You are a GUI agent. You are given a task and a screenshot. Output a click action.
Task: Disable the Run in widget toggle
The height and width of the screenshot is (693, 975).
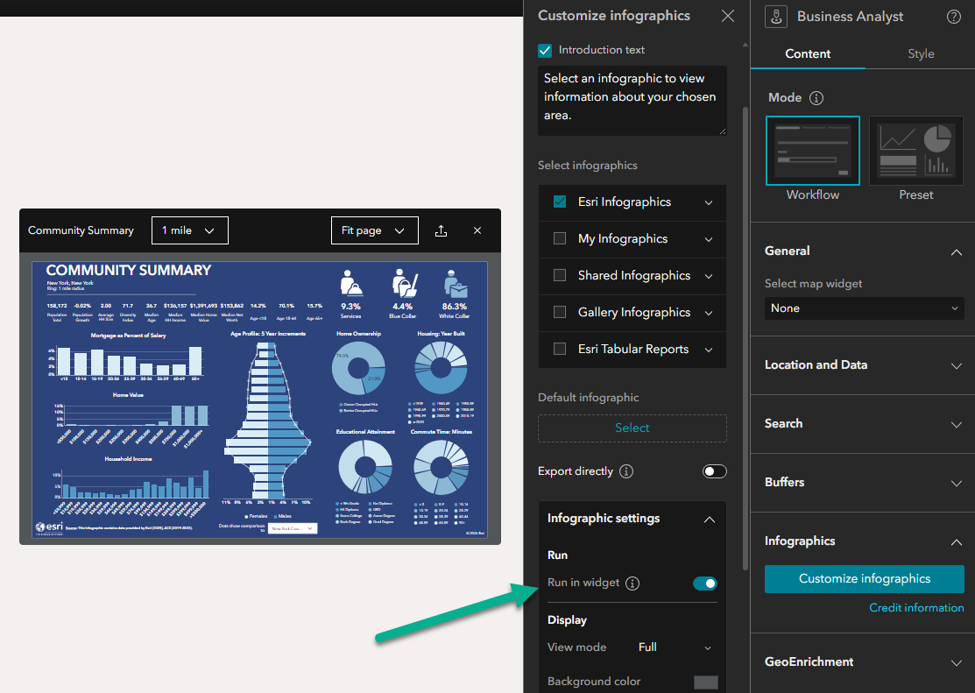point(705,583)
